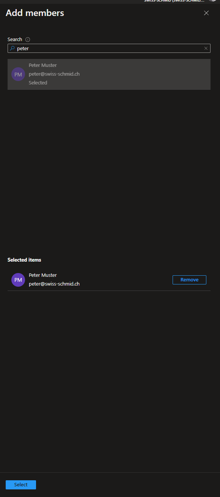Click the PM avatar under Selected items

[18, 280]
